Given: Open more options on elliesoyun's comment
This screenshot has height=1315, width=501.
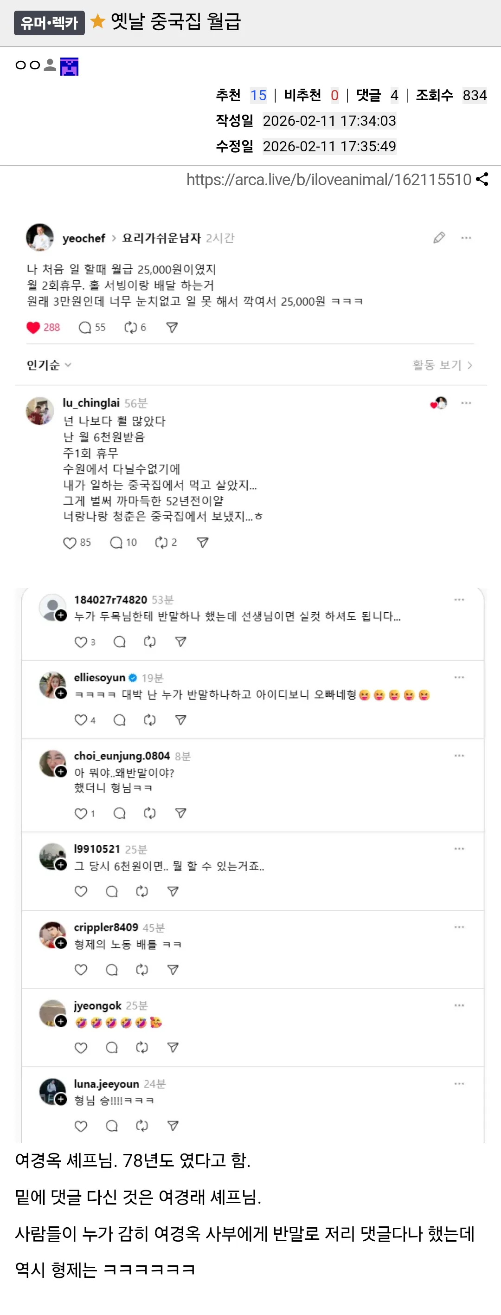Looking at the screenshot, I should pos(460,676).
